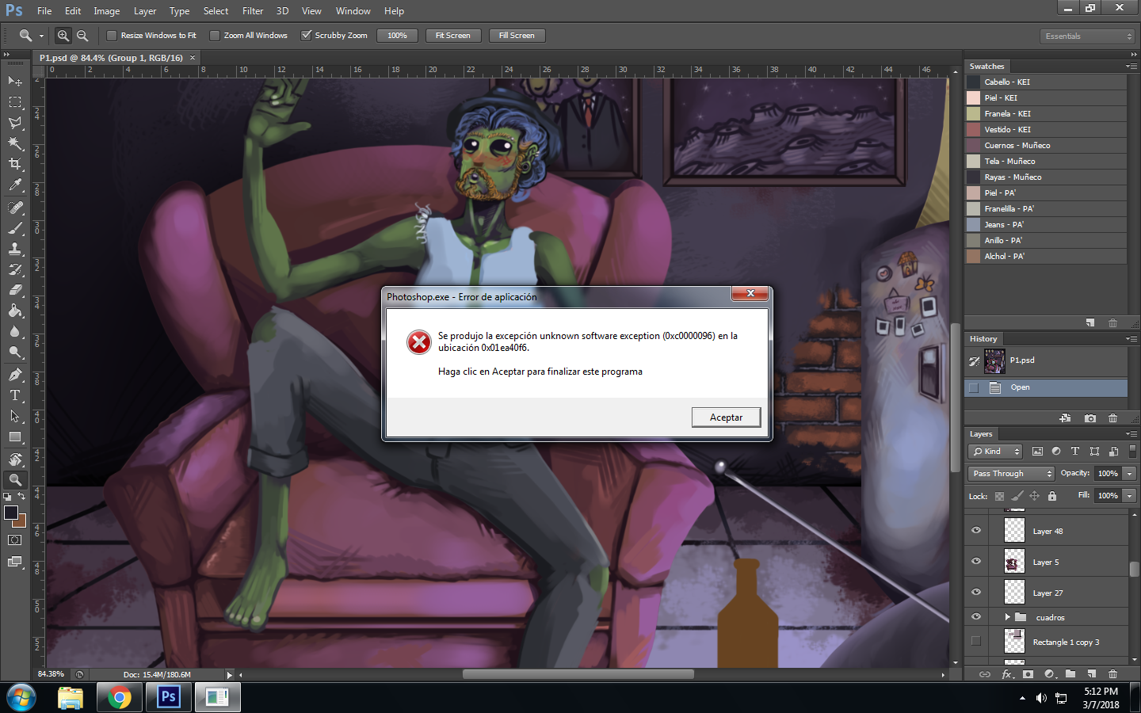Select the Eraser tool
1141x713 pixels.
(15, 290)
